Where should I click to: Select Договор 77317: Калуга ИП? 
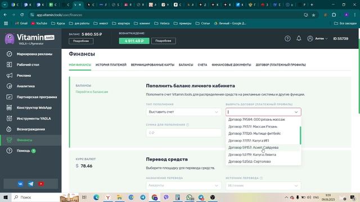263,141
